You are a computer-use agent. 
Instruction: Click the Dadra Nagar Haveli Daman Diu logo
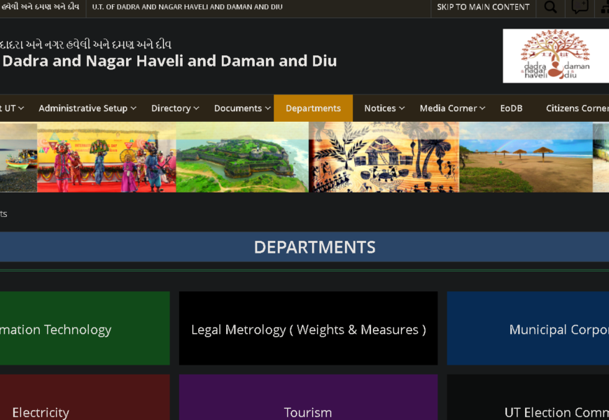556,56
